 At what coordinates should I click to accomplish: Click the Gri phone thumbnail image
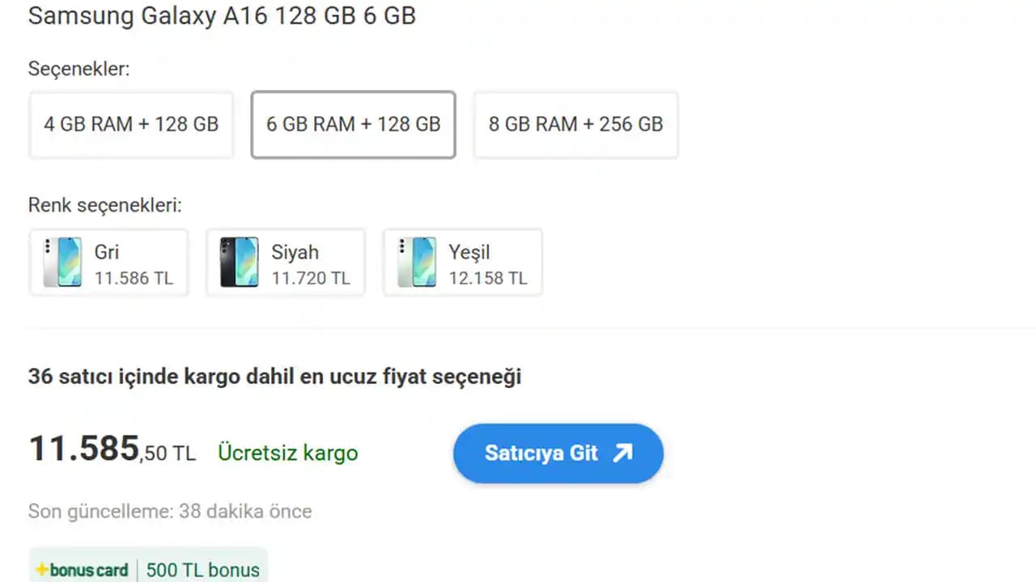62,262
